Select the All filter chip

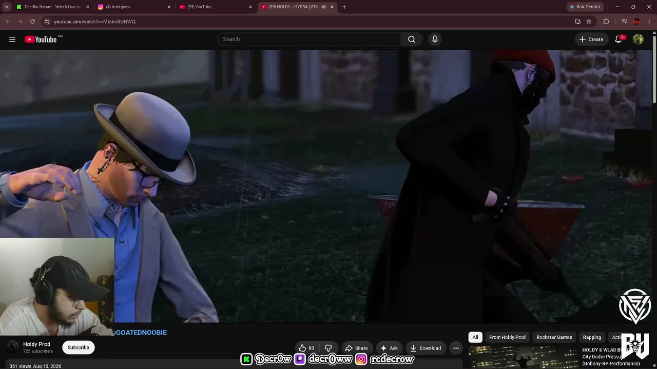tap(475, 337)
